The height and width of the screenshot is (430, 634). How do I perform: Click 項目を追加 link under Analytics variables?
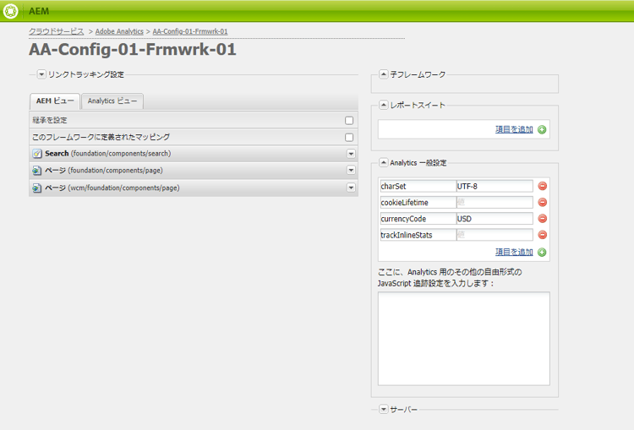(514, 252)
